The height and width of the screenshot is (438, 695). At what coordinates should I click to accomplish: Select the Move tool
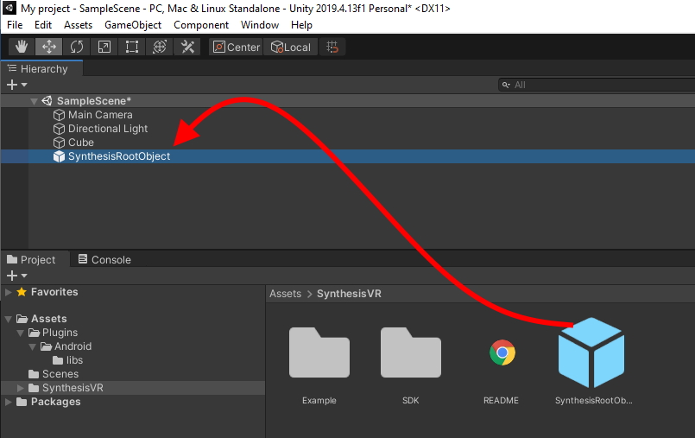[48, 47]
